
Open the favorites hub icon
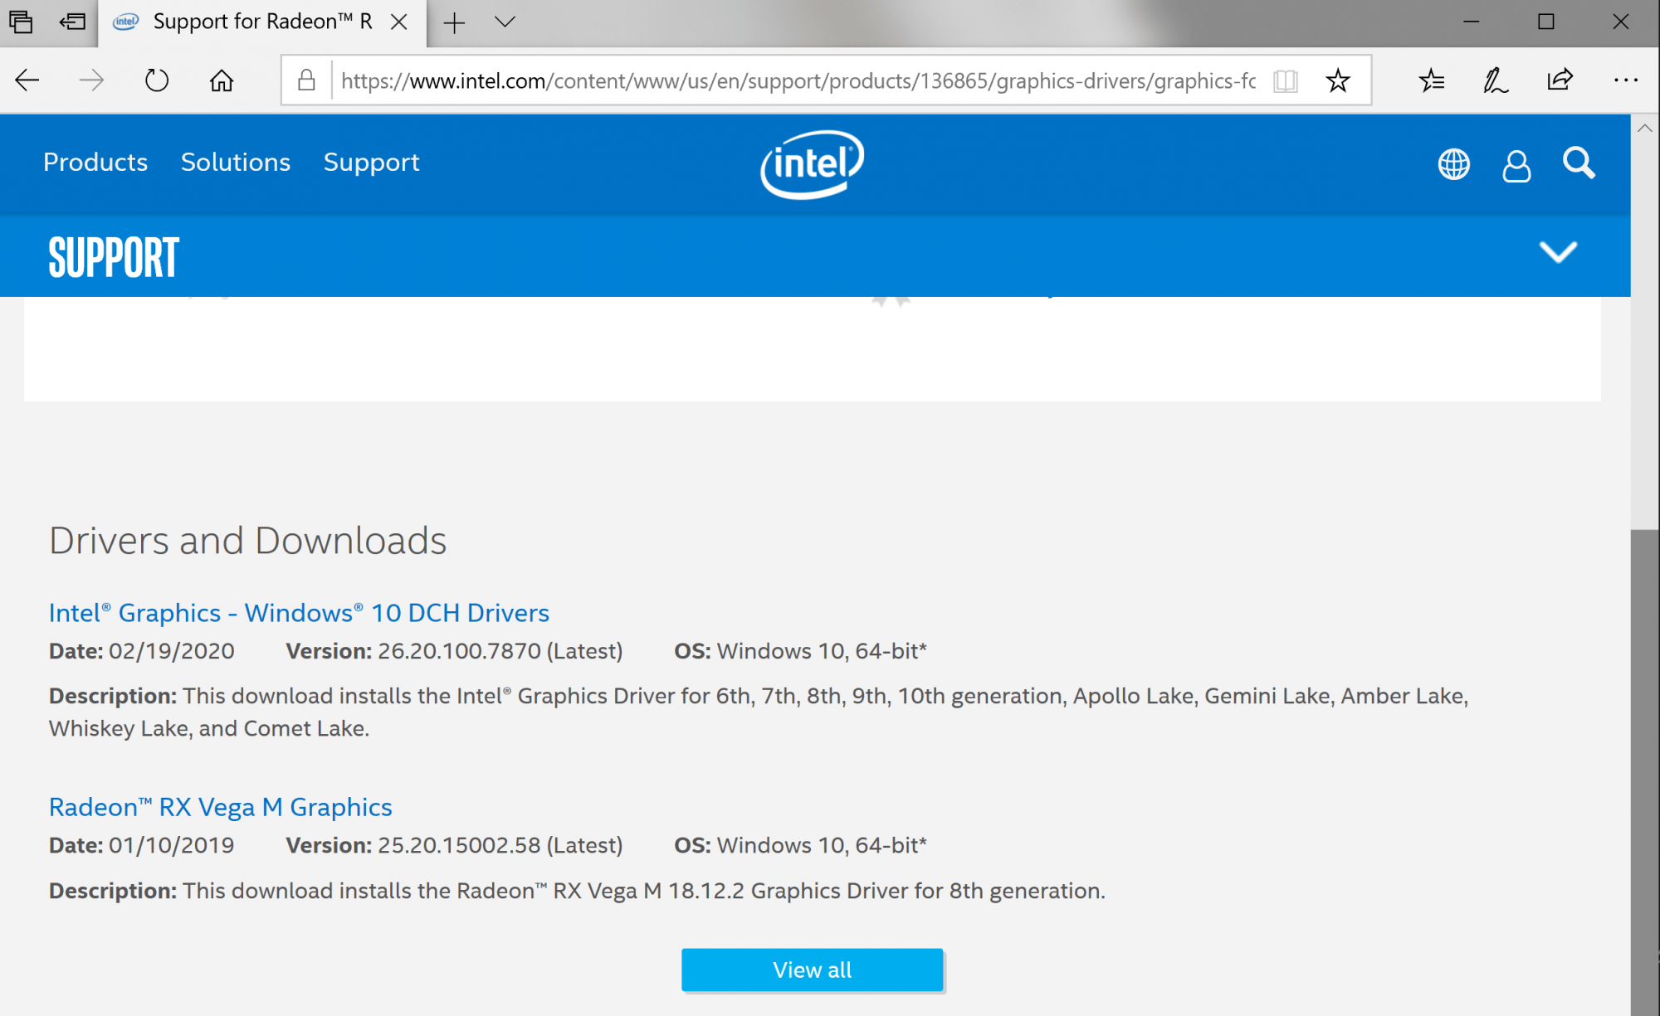click(x=1432, y=80)
